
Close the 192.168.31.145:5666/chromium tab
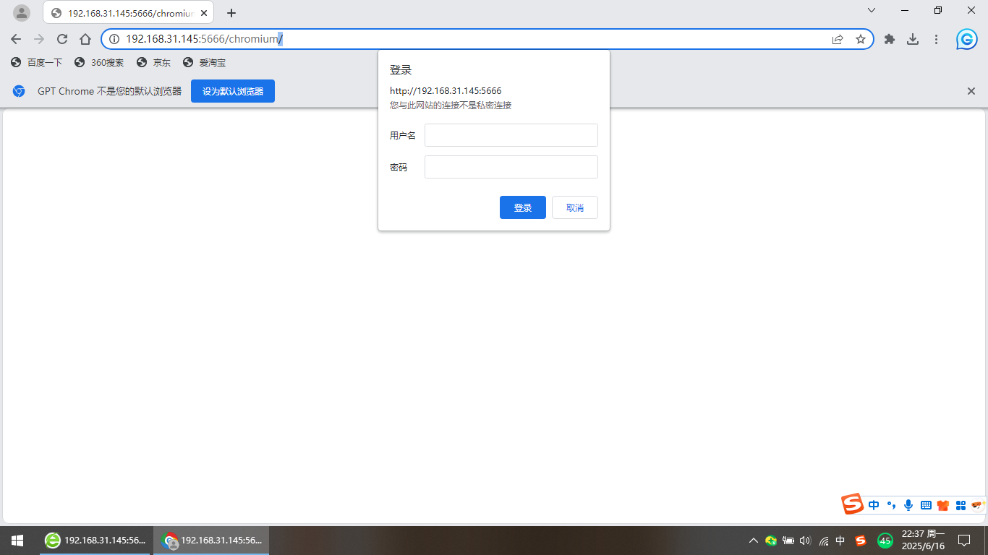pyautogui.click(x=204, y=13)
